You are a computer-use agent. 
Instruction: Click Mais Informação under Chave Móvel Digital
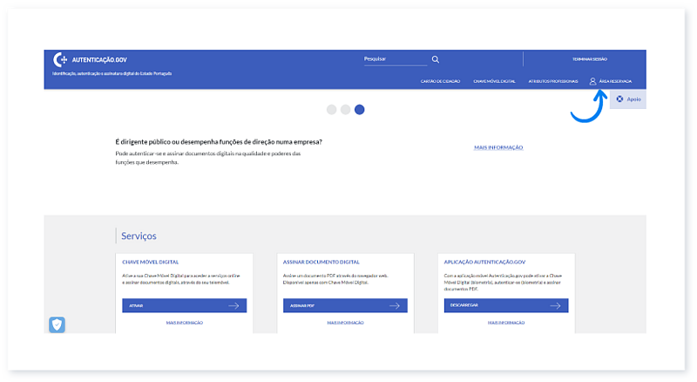(x=184, y=323)
